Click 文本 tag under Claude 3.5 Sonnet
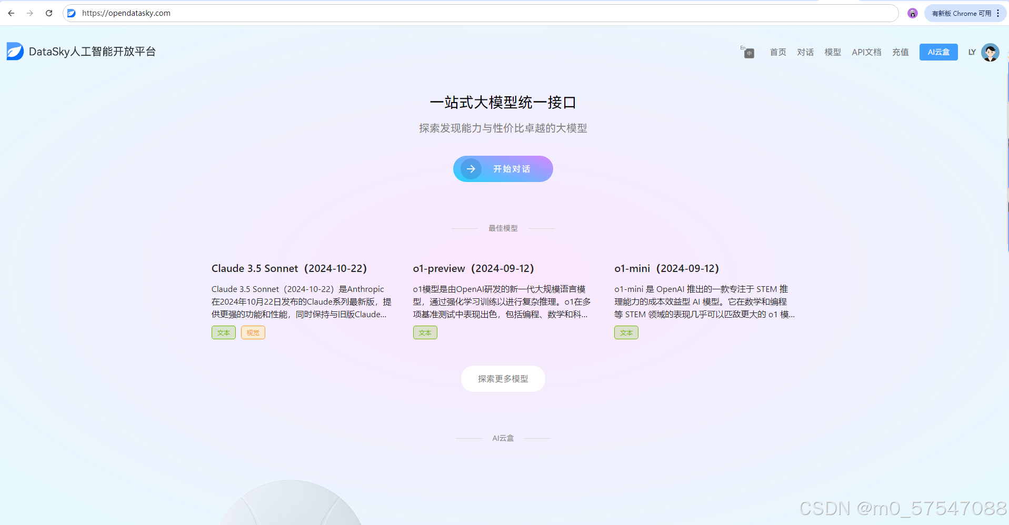 coord(224,332)
